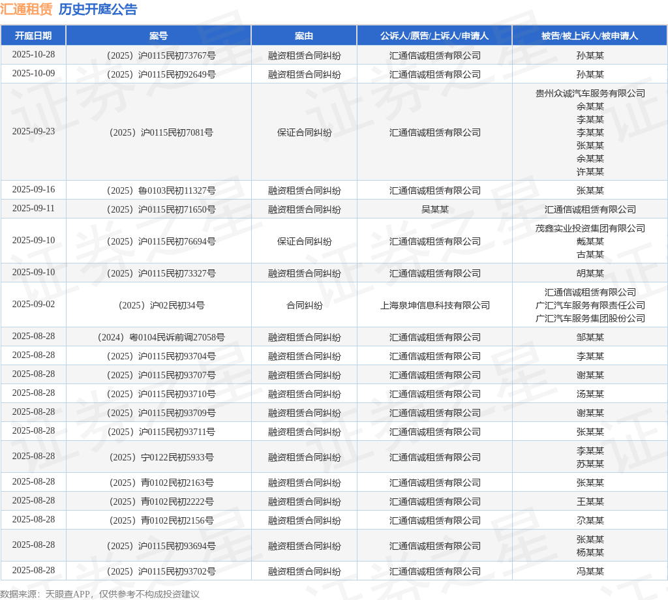Click date cell 2025-09-02

(x=33, y=304)
